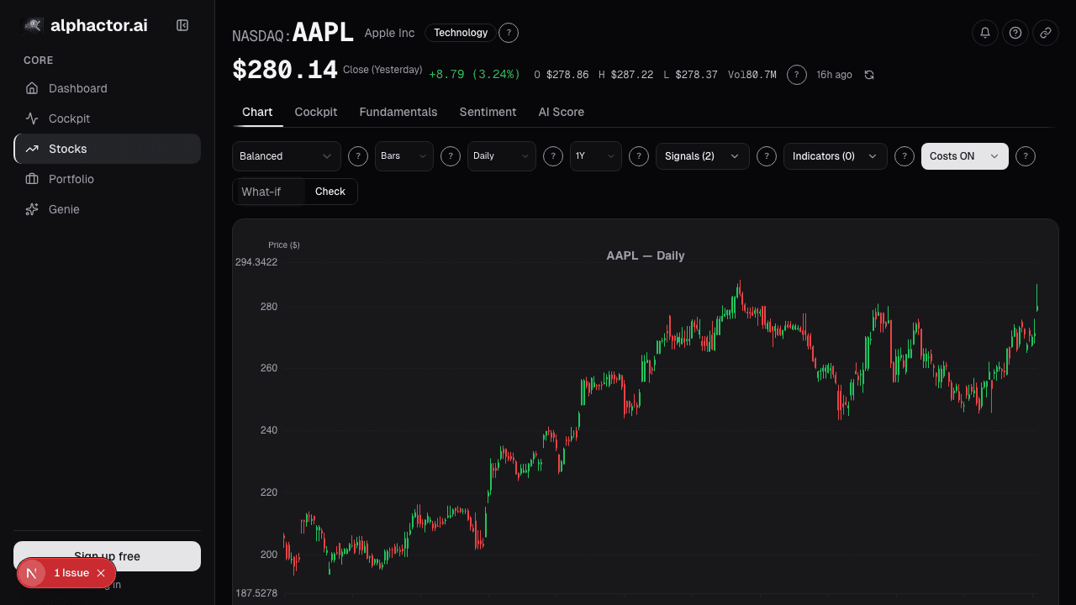Switch to the Fundamentals tab

(x=398, y=112)
